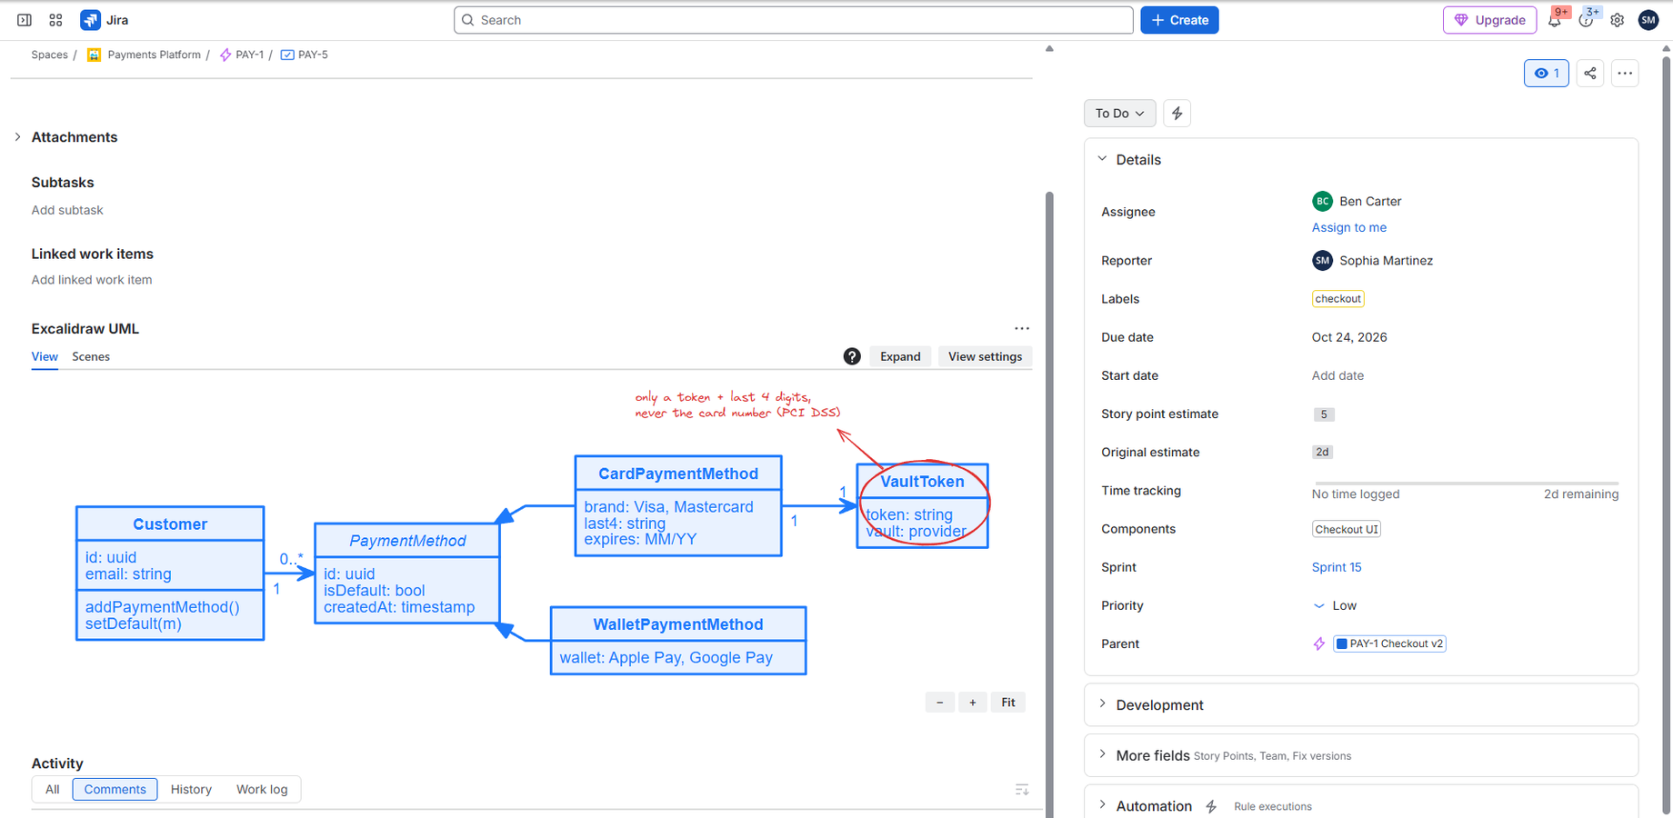Viewport: 1673px width, 818px height.
Task: Open the settings gear
Action: (x=1617, y=20)
